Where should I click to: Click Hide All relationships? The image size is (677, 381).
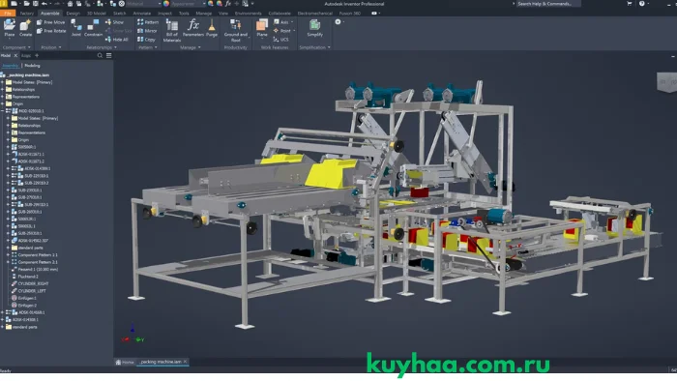coord(117,40)
